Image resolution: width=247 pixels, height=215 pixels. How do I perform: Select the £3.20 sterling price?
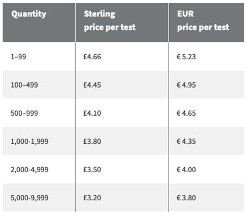click(x=92, y=198)
